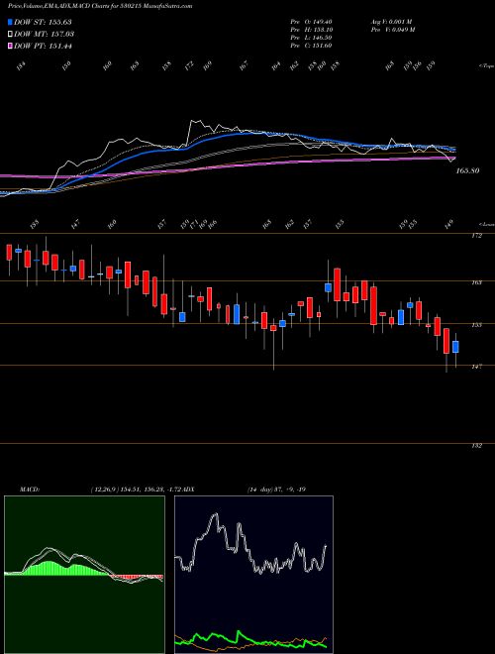This screenshot has width=495, height=654.
Task: Click the 147 price axis label
Action: coord(477,367)
